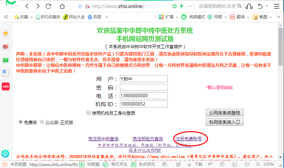Open the 百度 bookmark
Image resolution: width=284 pixels, height=168 pixels.
pos(95,17)
